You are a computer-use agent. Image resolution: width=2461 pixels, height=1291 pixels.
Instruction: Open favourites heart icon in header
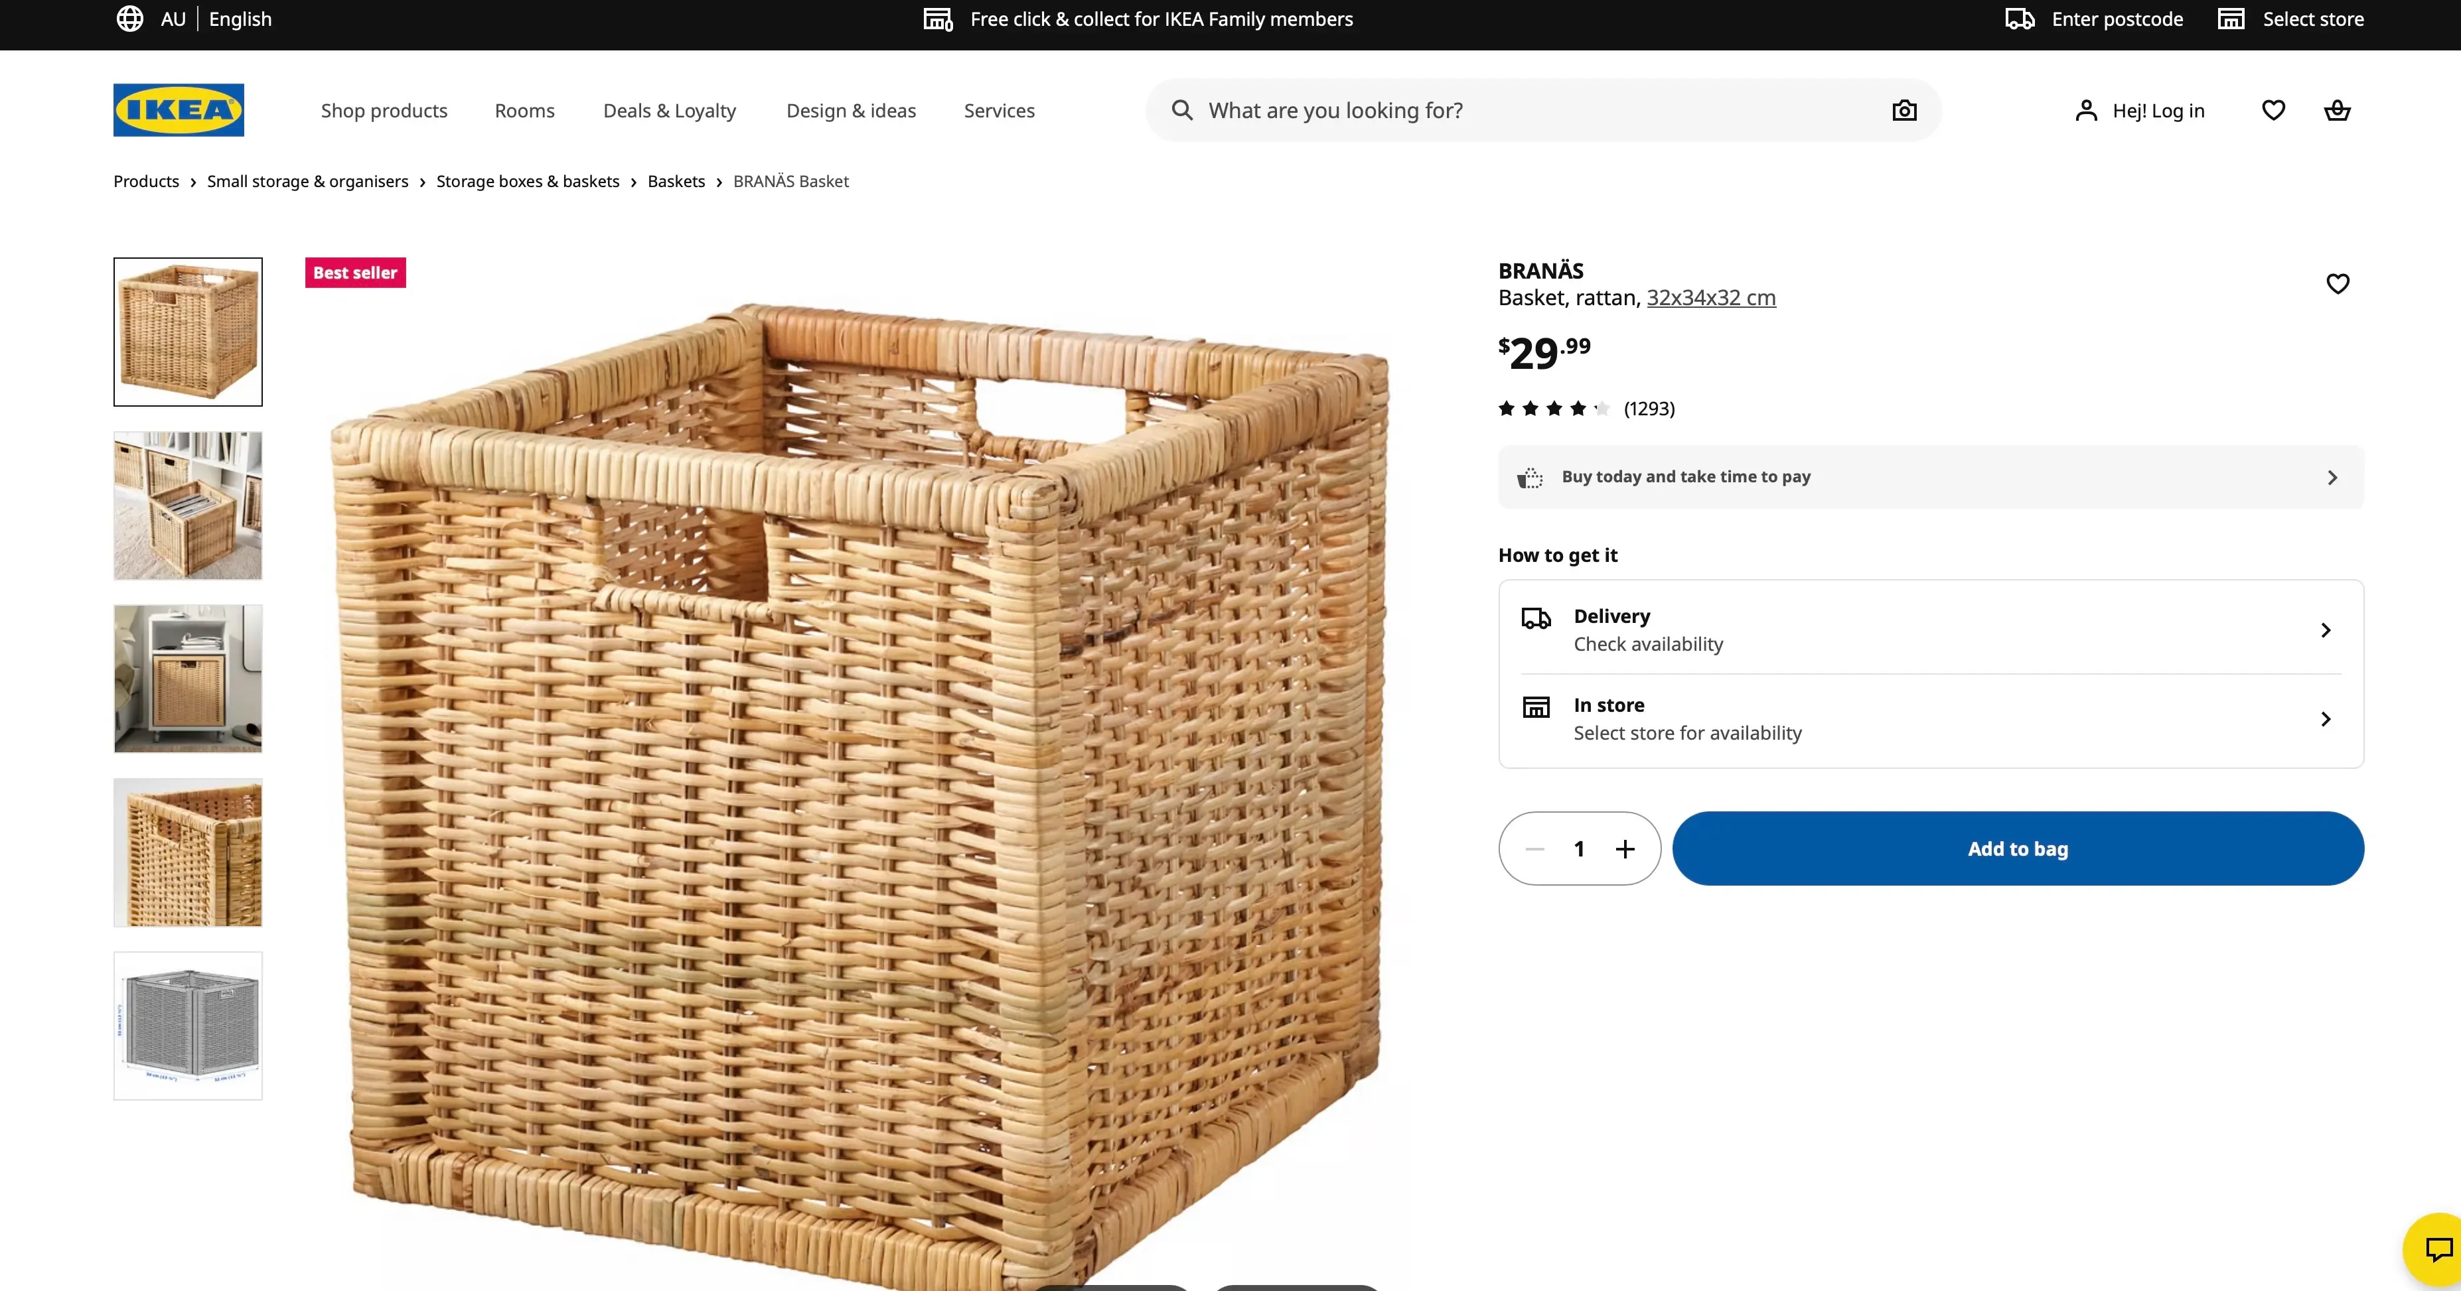click(x=2273, y=111)
